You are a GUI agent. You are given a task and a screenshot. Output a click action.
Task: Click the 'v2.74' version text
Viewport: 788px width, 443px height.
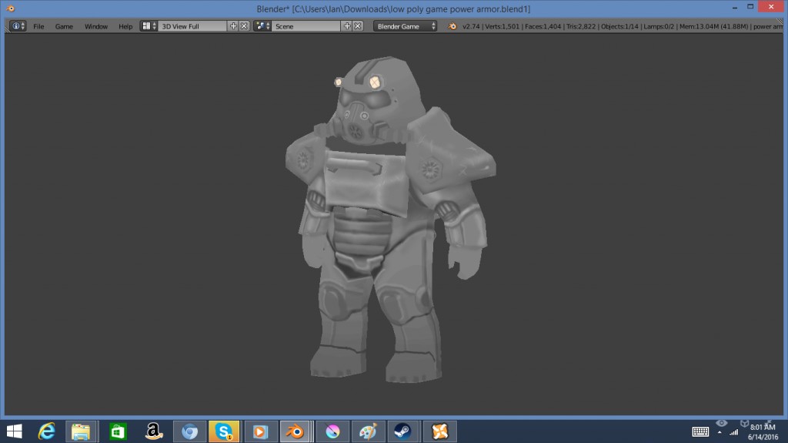coord(471,26)
